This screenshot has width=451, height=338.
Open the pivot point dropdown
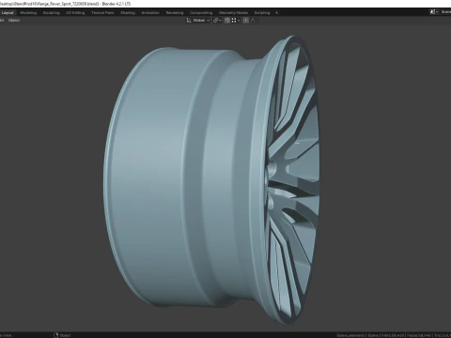click(x=217, y=21)
